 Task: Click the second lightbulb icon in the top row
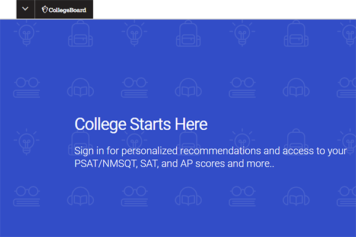tap(133, 33)
